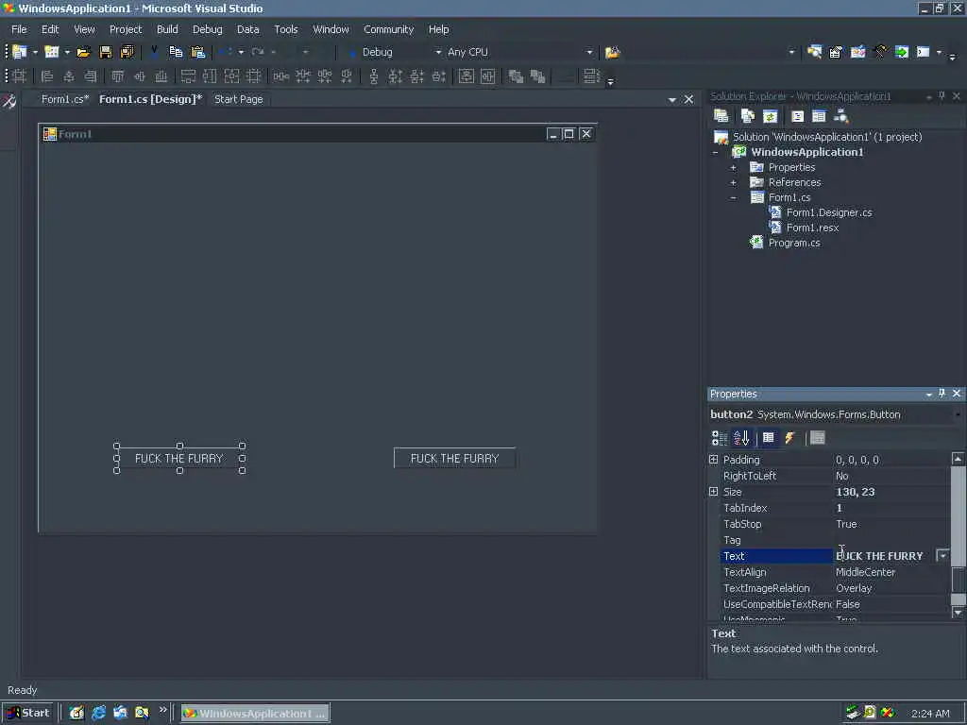Click the Align Tops layout icon

tap(118, 76)
